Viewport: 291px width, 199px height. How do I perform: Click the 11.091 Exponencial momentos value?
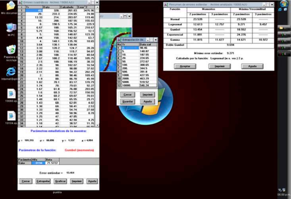pyautogui.click(x=198, y=35)
